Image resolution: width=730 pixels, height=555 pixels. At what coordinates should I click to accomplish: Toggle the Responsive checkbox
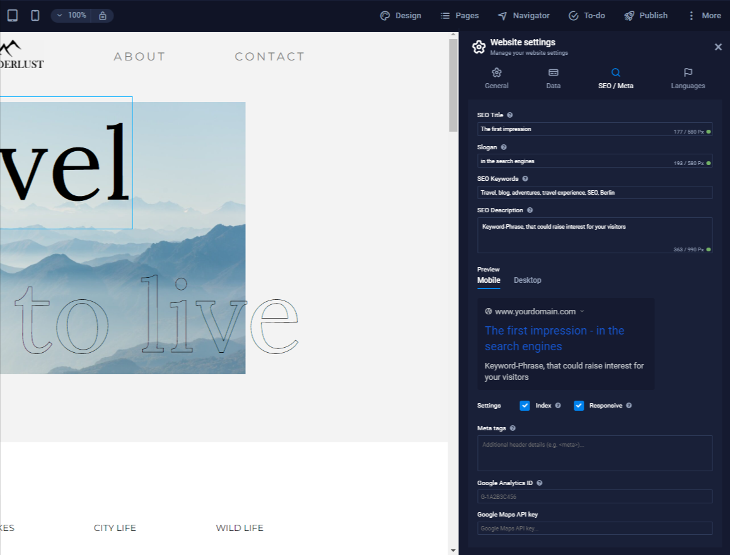pos(579,406)
